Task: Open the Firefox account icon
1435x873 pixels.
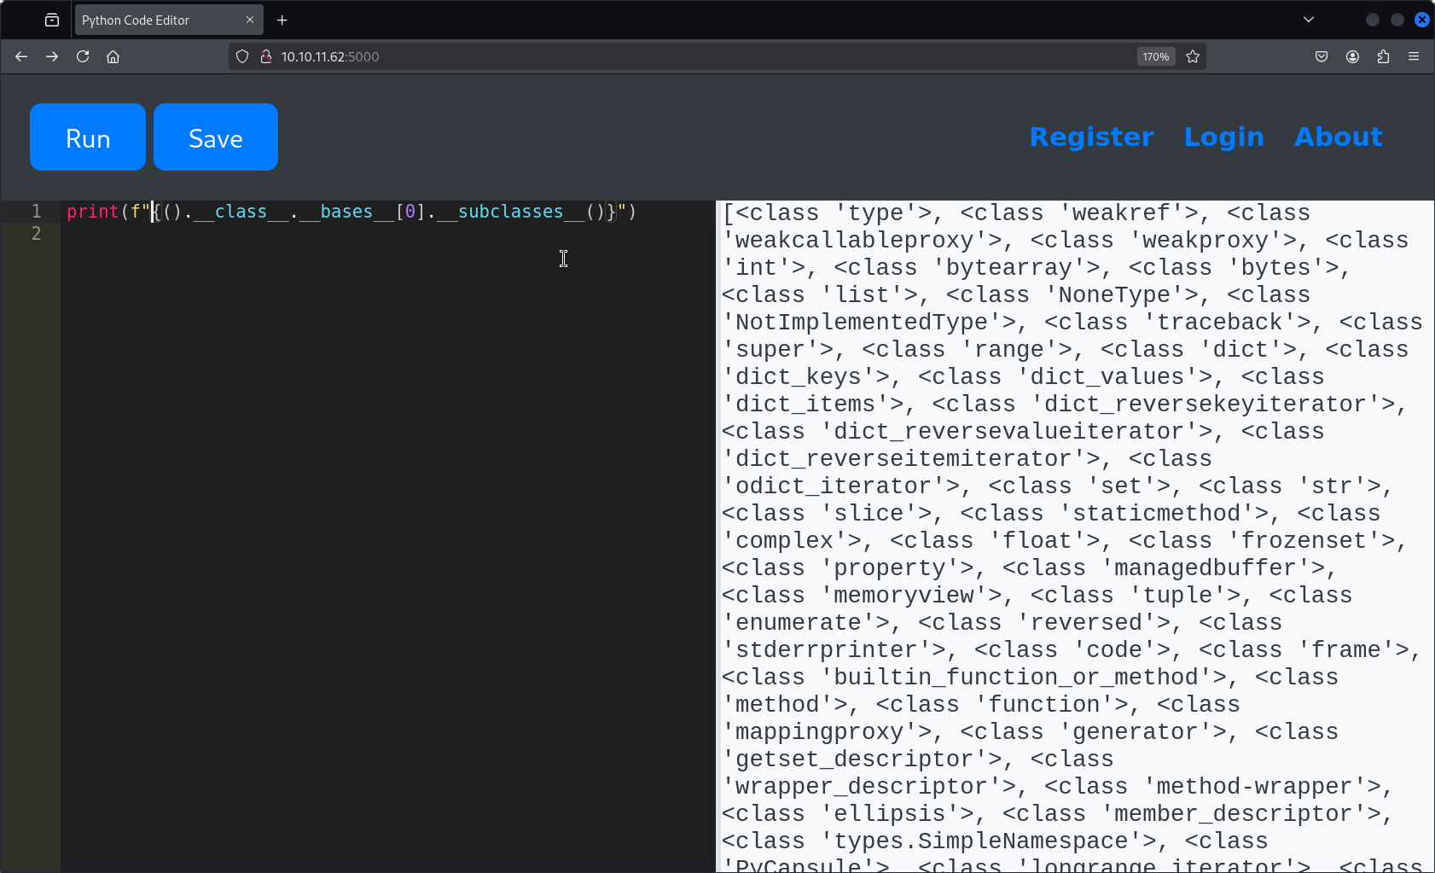Action: (1352, 56)
